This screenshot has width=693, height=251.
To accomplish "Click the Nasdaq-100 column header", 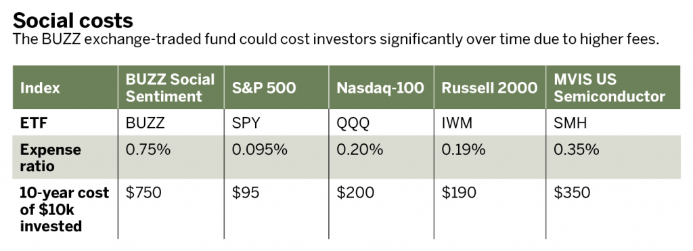I will 380,87.
